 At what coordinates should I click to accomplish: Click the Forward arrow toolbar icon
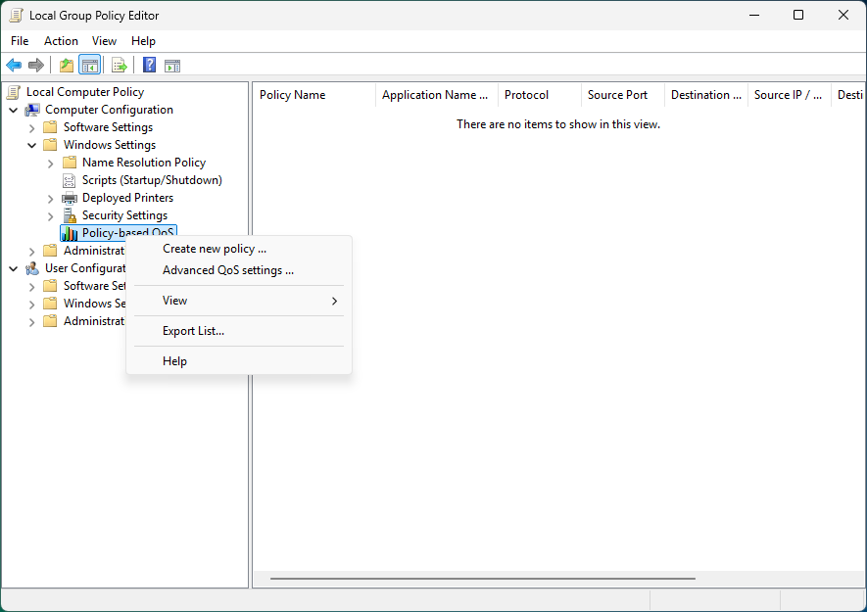pyautogui.click(x=36, y=66)
